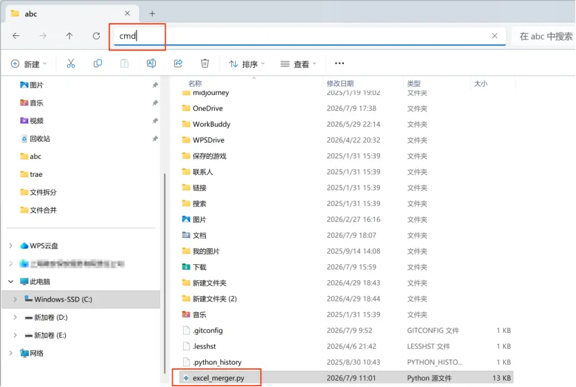Image resolution: width=576 pixels, height=387 pixels.
Task: Expand the 新加卷 (D:) drive node
Action: point(15,317)
